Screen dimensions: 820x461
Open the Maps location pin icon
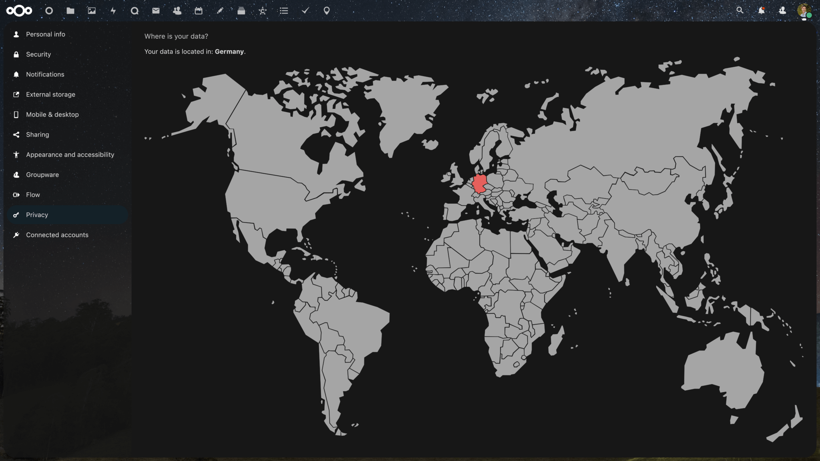point(327,11)
